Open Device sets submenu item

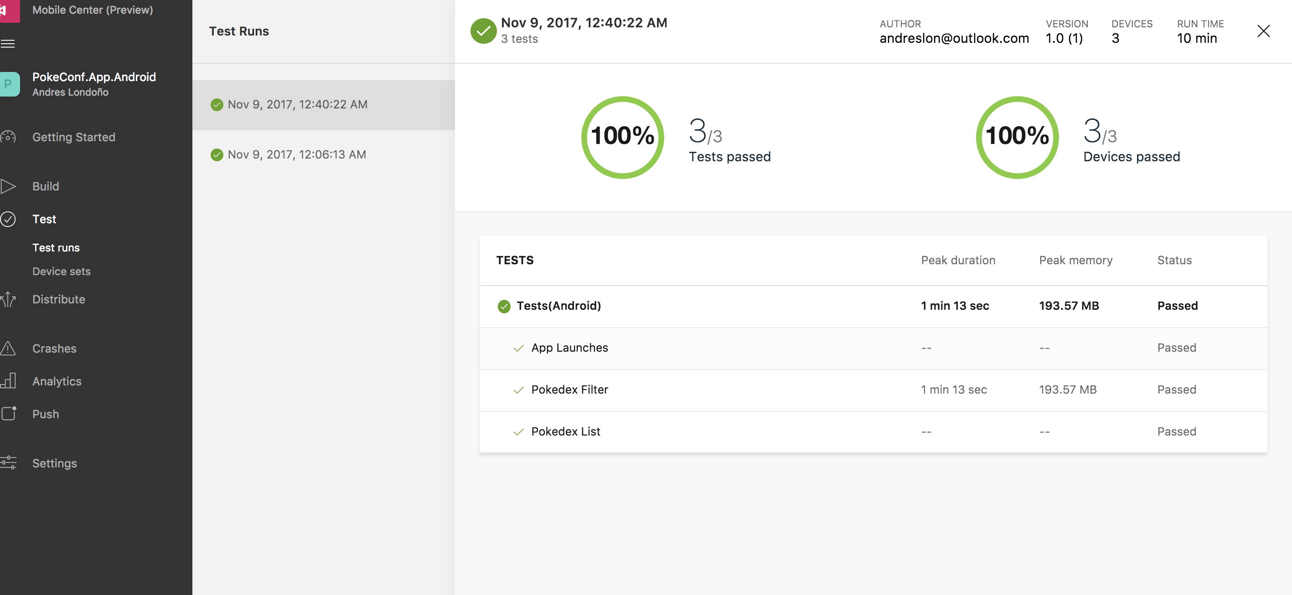click(61, 271)
